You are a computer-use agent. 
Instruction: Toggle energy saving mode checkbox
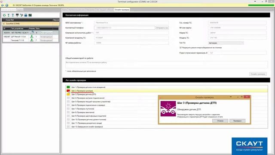(x=180, y=48)
